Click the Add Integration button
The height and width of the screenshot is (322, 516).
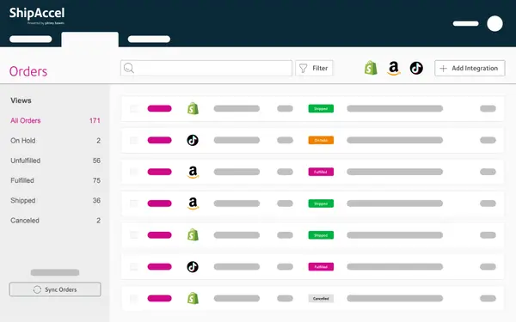tap(470, 68)
